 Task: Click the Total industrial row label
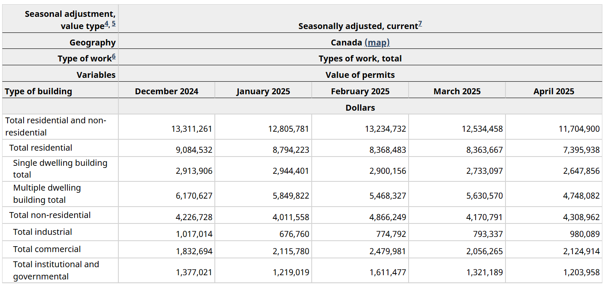(42, 232)
